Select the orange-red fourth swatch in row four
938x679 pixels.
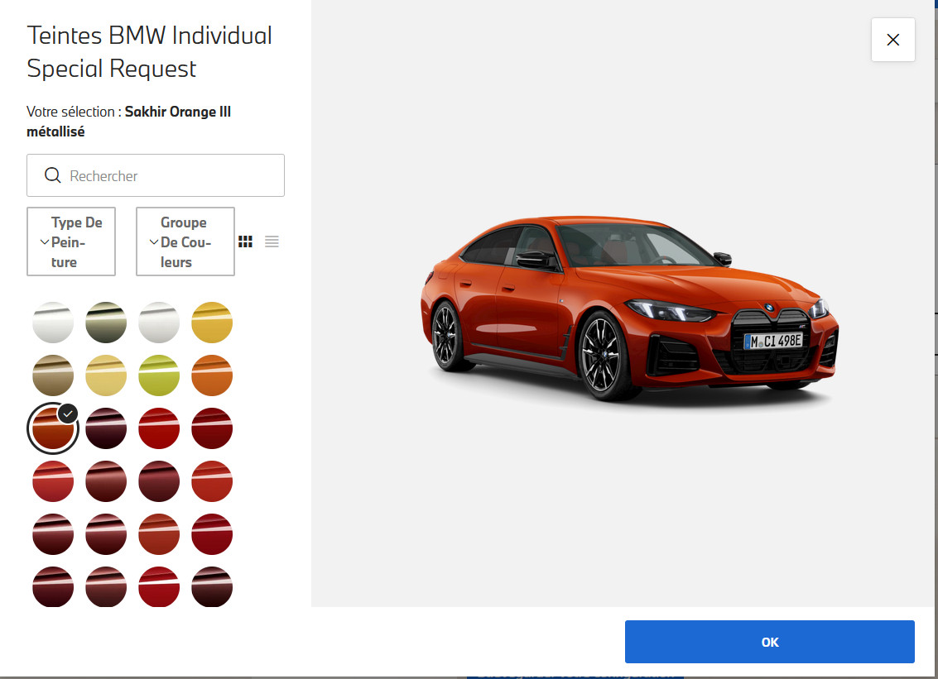click(212, 481)
